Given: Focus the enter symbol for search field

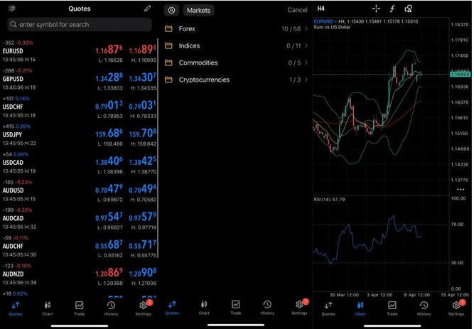Looking at the screenshot, I should (x=80, y=24).
